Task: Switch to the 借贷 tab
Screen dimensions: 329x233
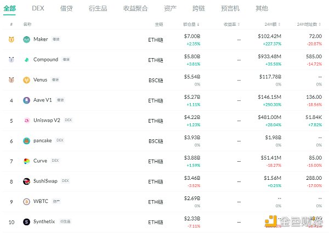Action: [x=66, y=8]
